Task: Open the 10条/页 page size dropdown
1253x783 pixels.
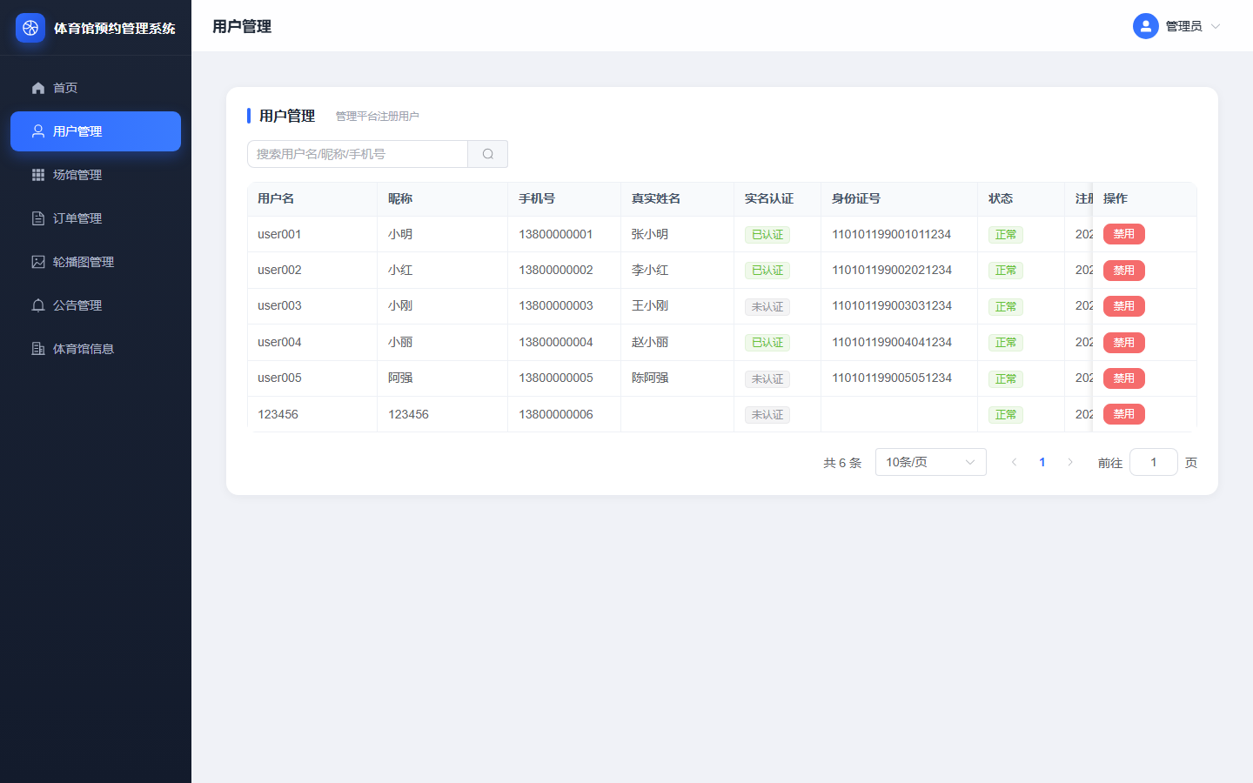Action: [931, 462]
